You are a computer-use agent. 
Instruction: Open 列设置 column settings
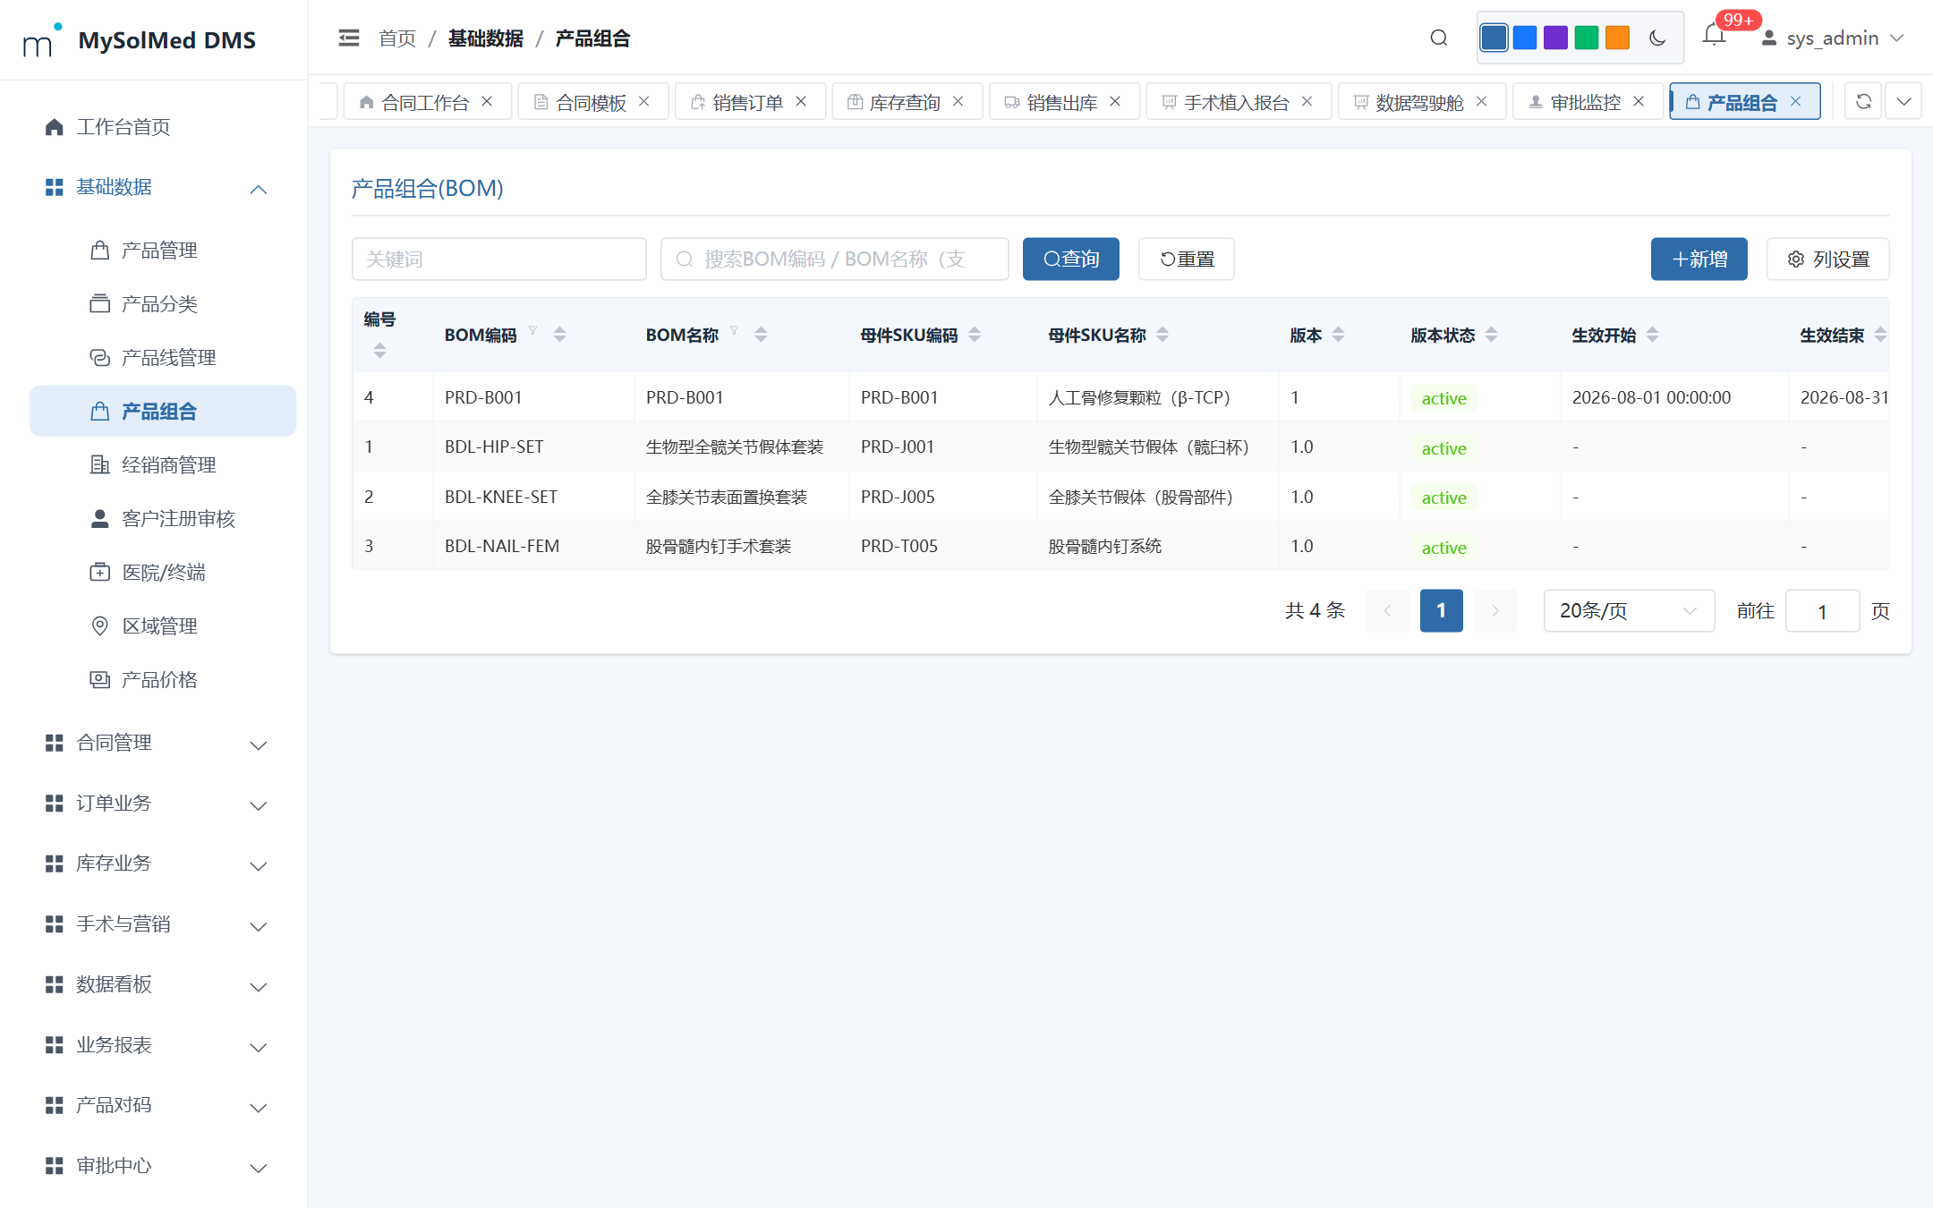1828,259
